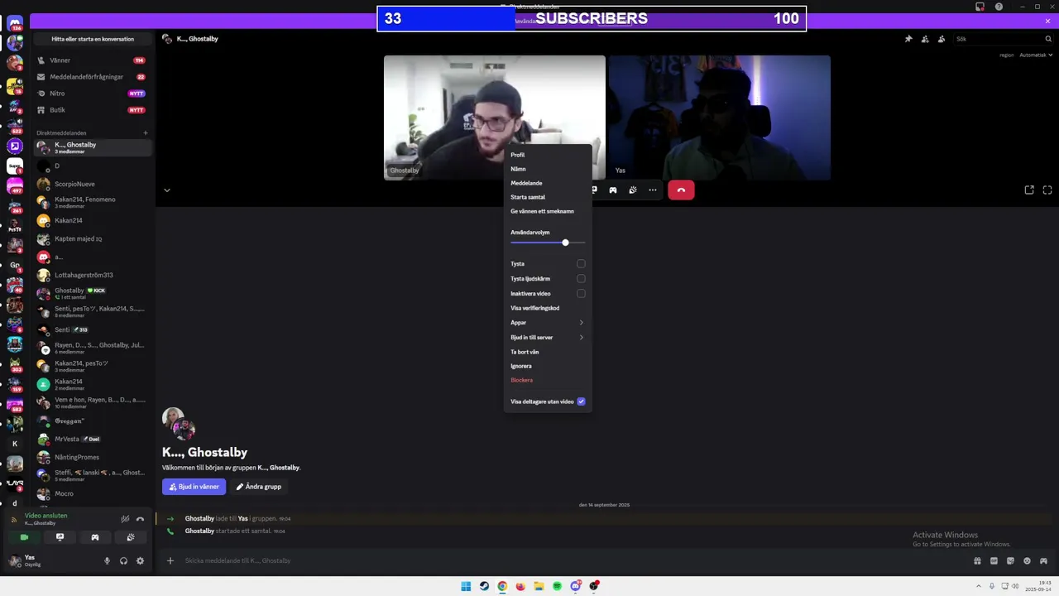
Task: Create new DM with plus icon
Action: 146,132
